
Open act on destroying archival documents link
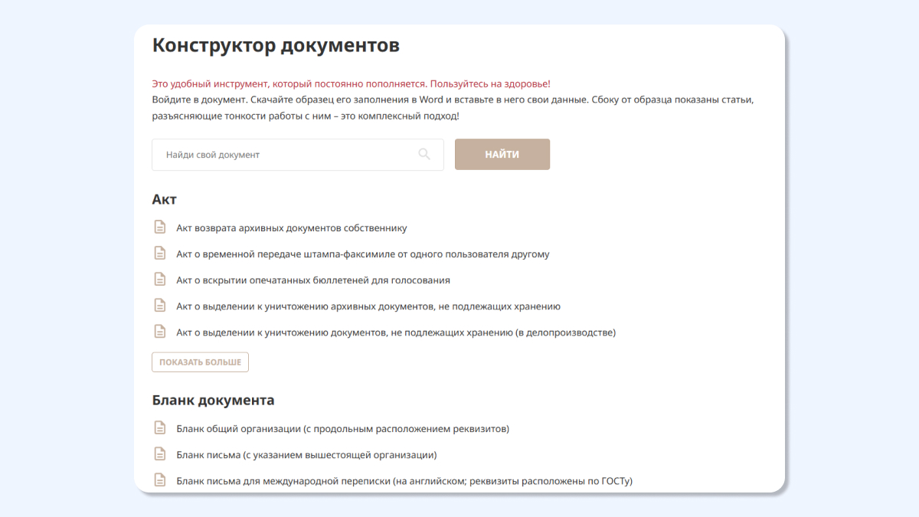click(x=368, y=306)
